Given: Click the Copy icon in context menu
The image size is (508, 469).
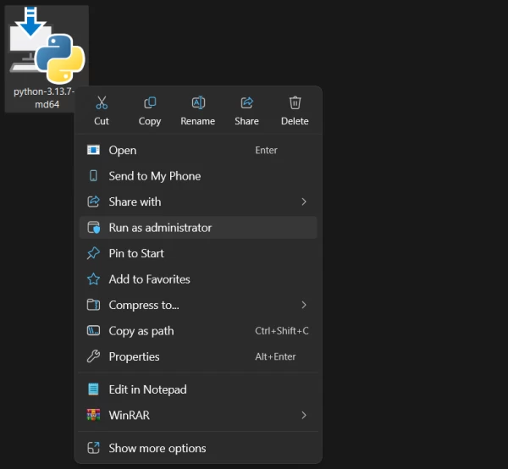Looking at the screenshot, I should click(x=150, y=103).
